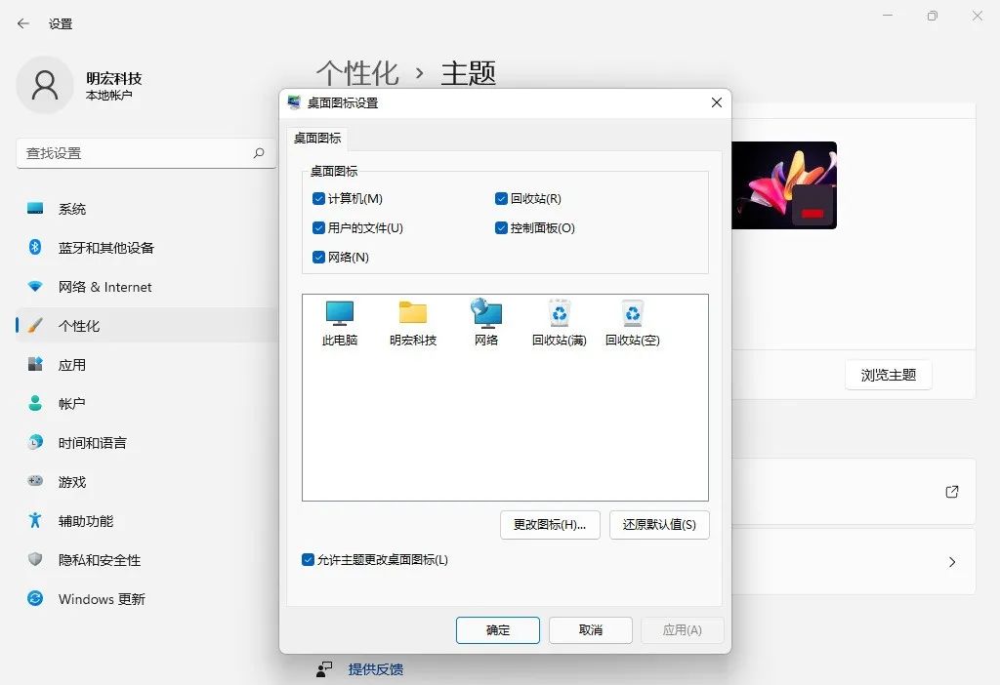Select the 回收站(空) empty recycle bin icon
Image resolution: width=1000 pixels, height=685 pixels.
pos(632,323)
